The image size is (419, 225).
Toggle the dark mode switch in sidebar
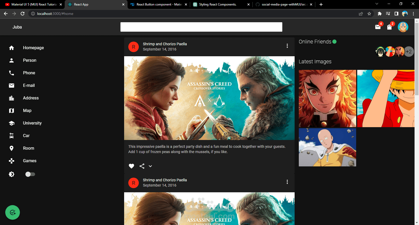click(30, 174)
